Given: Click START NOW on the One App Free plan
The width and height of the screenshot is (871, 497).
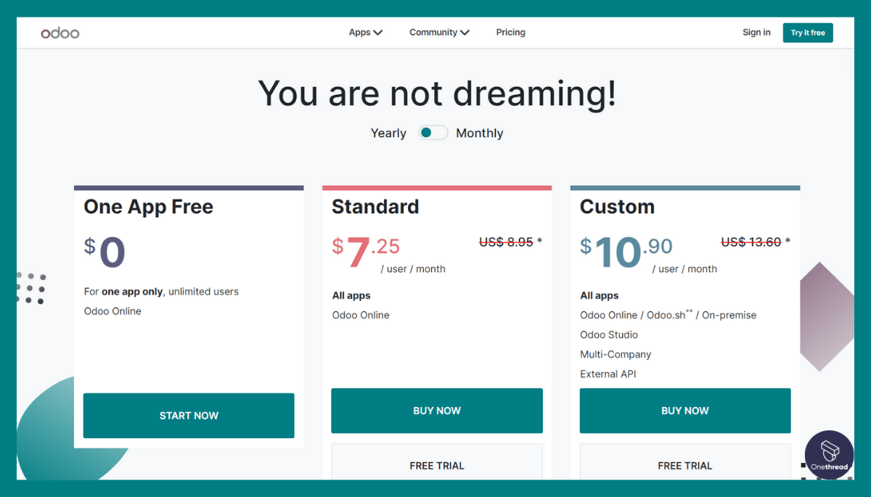Looking at the screenshot, I should 189,415.
